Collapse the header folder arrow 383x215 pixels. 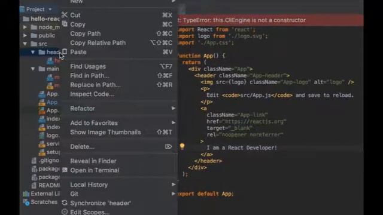pos(33,52)
